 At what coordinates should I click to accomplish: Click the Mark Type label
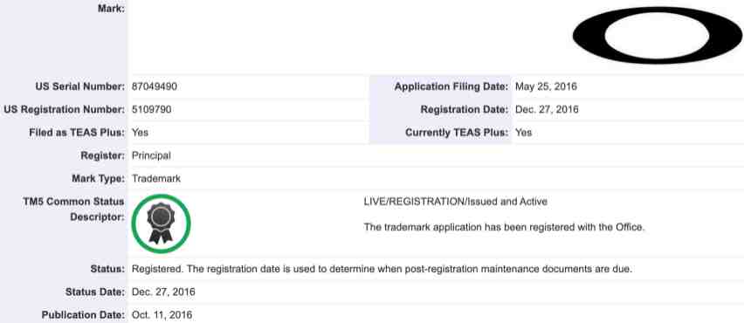click(x=98, y=179)
